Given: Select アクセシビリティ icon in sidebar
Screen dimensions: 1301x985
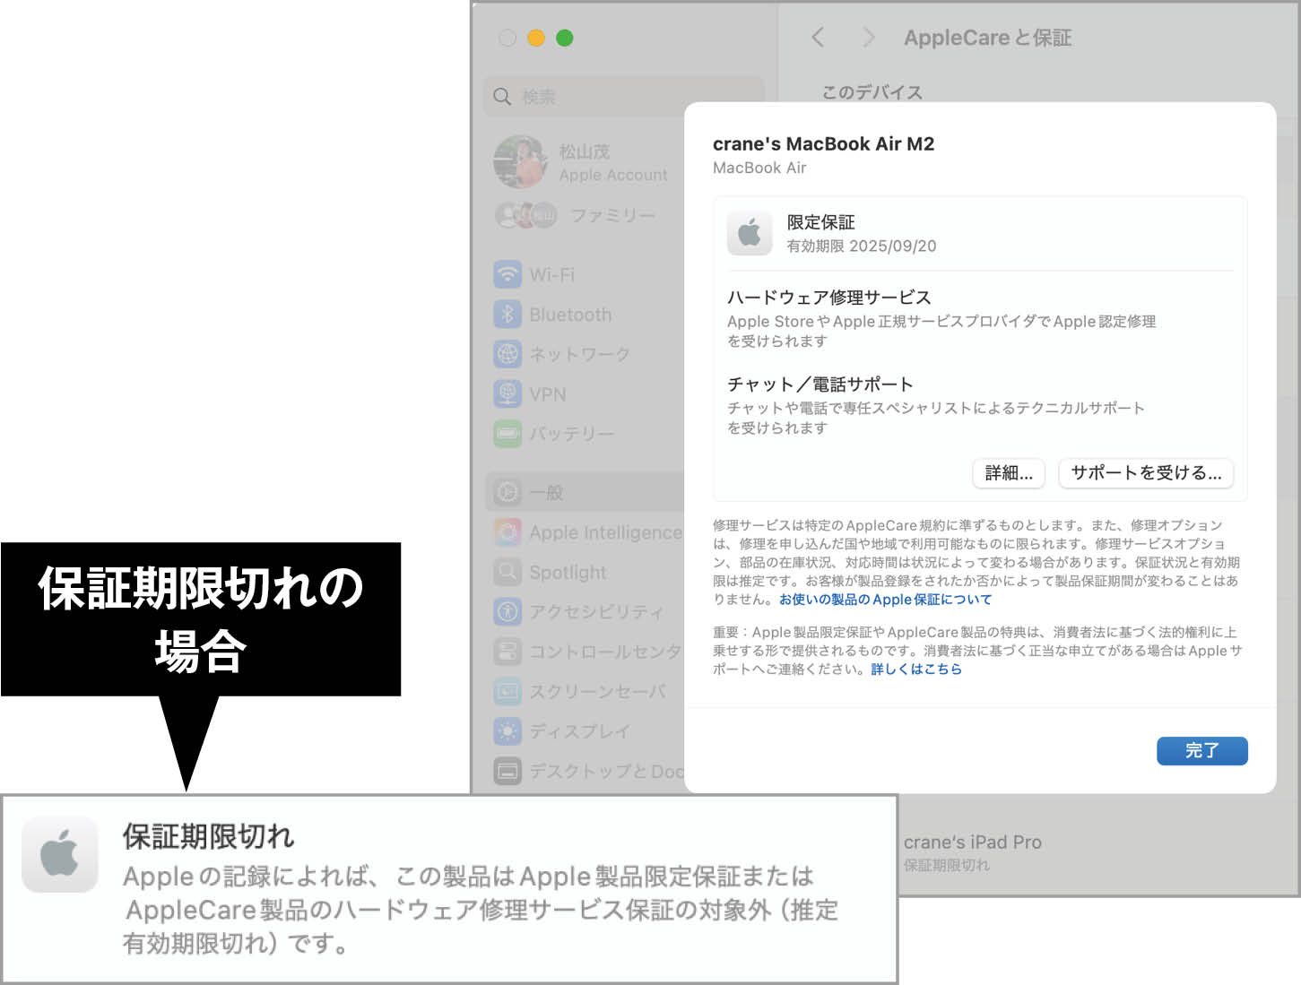Looking at the screenshot, I should (507, 612).
